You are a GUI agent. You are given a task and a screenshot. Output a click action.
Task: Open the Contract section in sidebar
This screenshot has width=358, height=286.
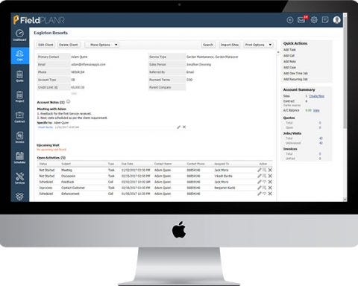click(19, 117)
